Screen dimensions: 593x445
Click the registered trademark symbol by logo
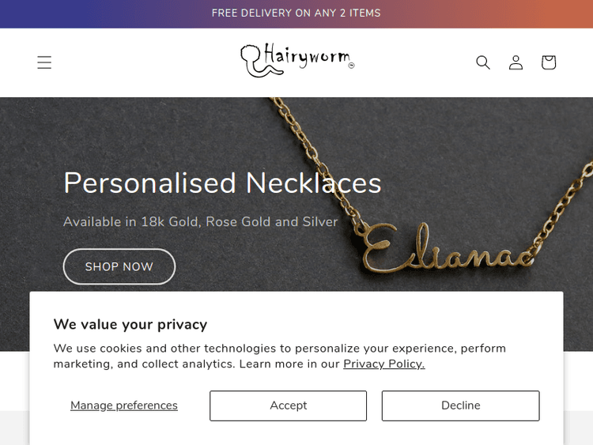[x=351, y=66]
